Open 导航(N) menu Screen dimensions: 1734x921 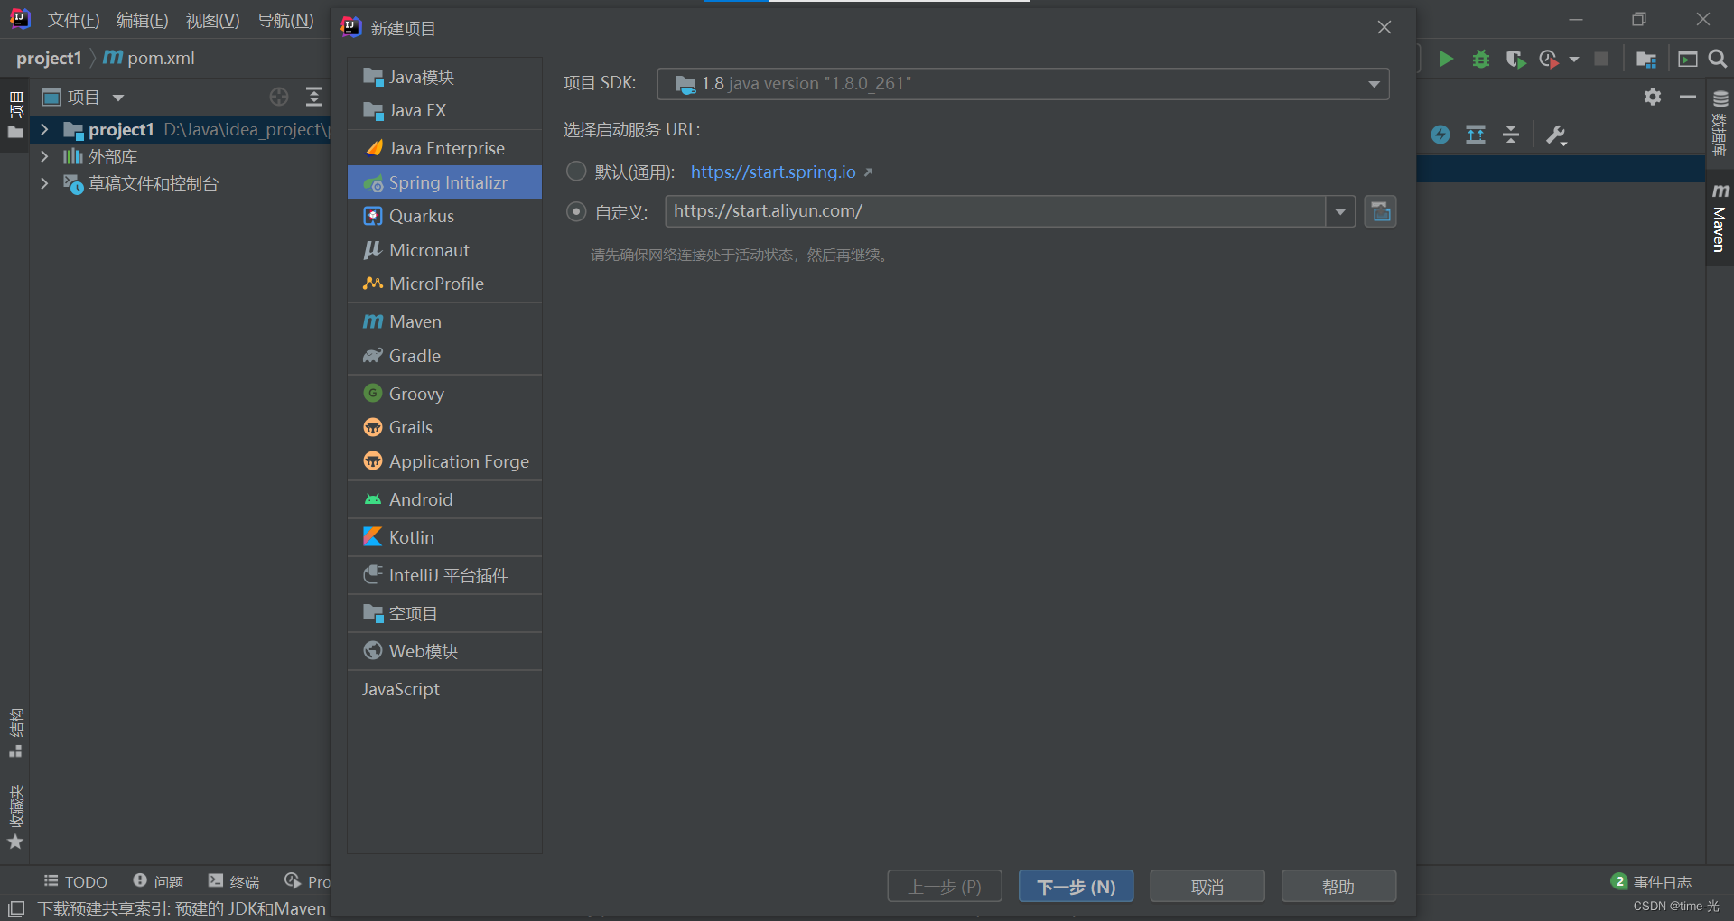pos(285,20)
